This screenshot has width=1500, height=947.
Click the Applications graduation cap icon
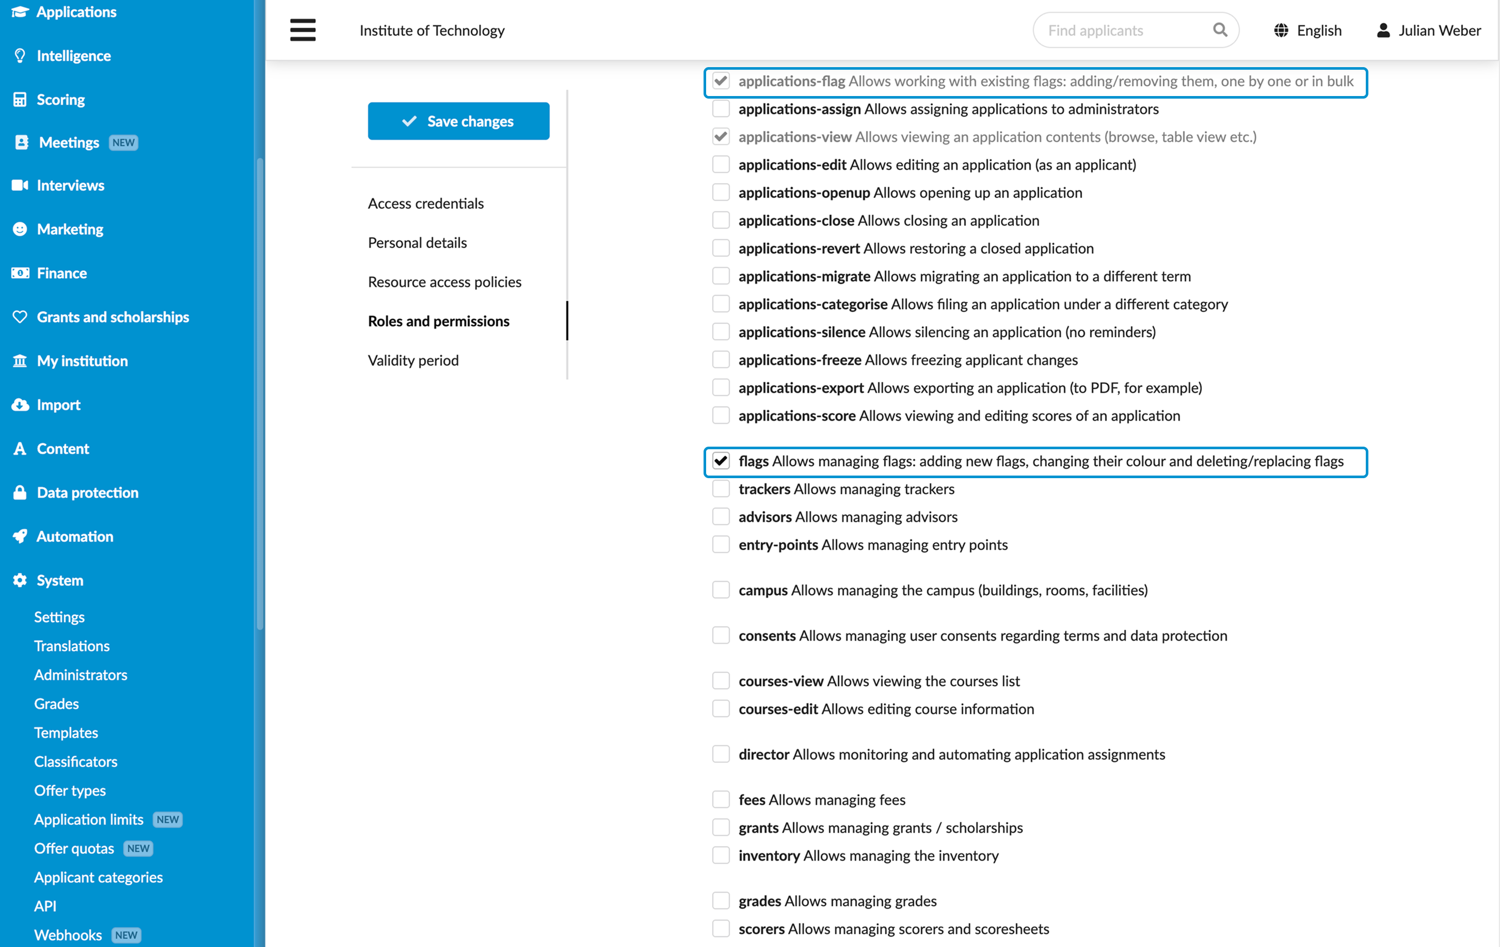20,12
